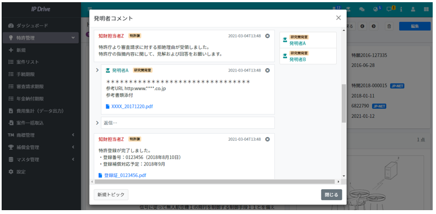436x214 pixels.
Task: Click the dialog scrollbar up arrow
Action: 344,30
